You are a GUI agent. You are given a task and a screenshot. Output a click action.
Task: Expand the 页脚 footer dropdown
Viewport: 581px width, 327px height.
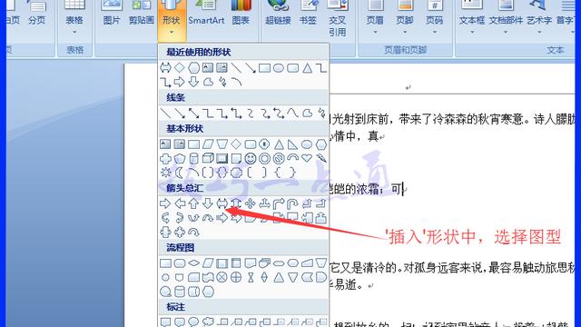[405, 18]
